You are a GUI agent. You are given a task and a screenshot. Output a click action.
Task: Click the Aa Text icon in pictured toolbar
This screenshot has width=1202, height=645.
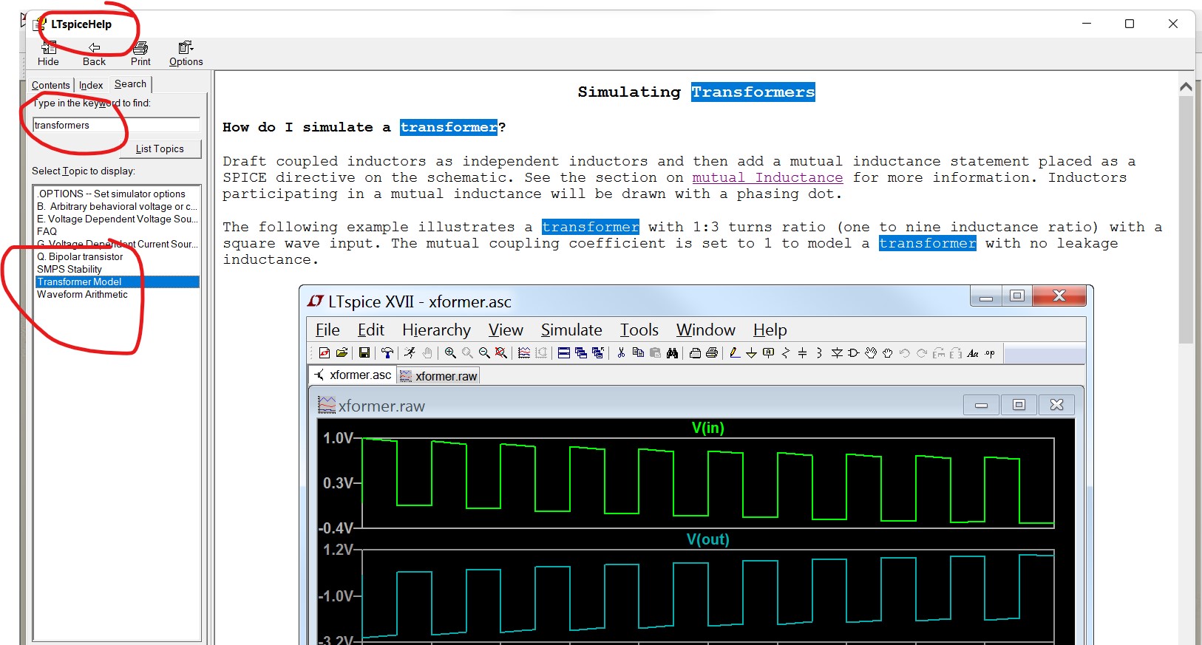[973, 353]
